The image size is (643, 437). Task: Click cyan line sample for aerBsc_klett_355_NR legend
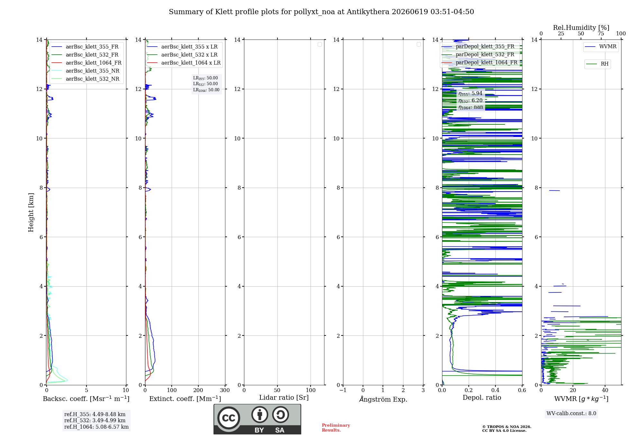tap(57, 71)
